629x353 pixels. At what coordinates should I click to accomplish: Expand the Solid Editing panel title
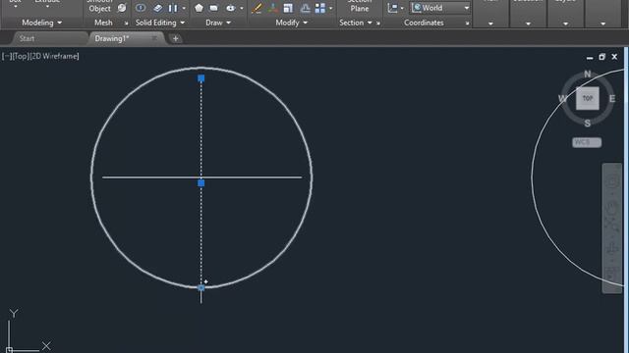pos(160,23)
